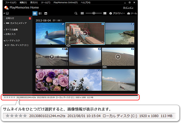Click the large thumbnails size icon
Image resolution: width=181 pixels, height=123 pixels.
(x=105, y=13)
